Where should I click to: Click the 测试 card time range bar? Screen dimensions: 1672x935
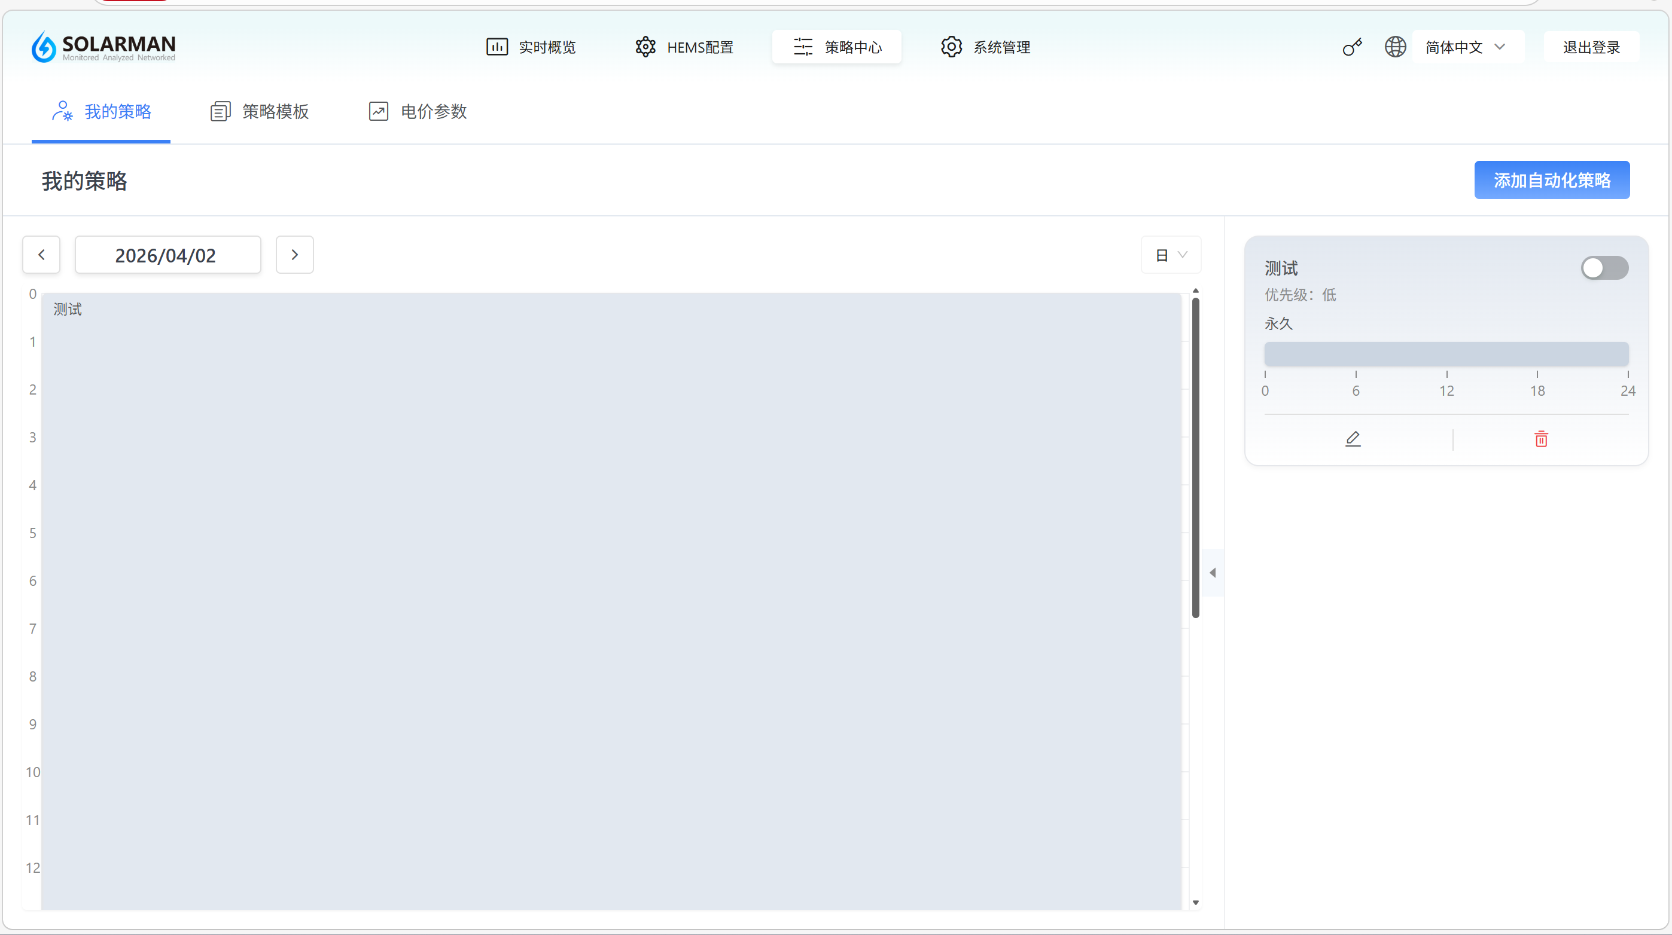[1446, 355]
